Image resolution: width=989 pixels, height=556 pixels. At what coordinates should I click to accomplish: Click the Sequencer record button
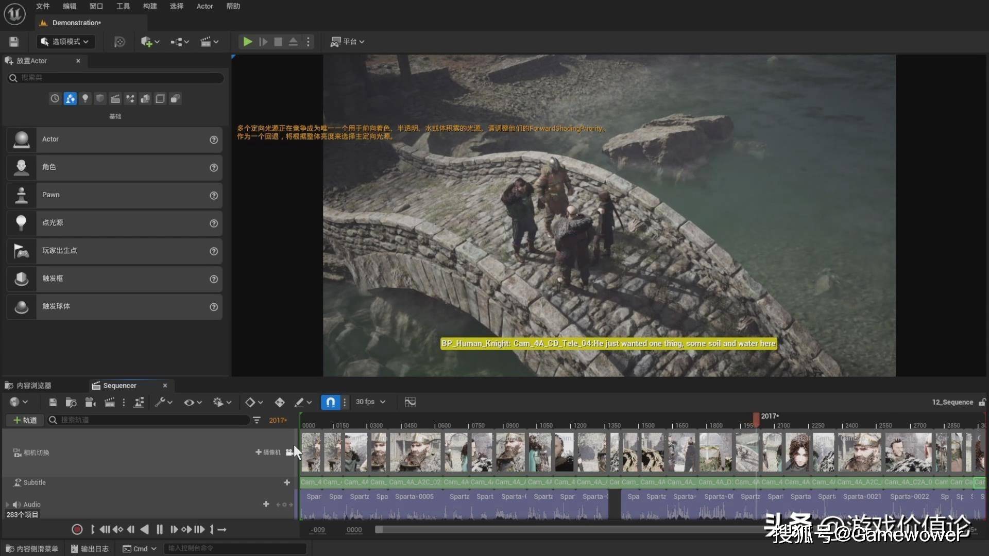77,529
